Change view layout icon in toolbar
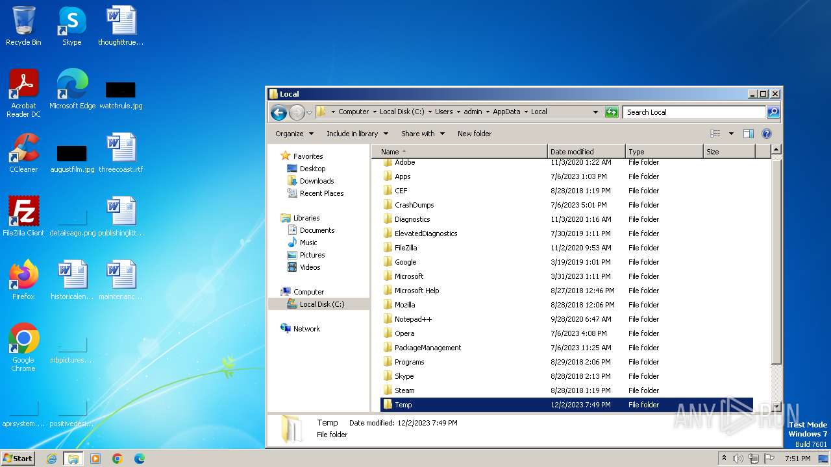The height and width of the screenshot is (467, 831). 715,134
